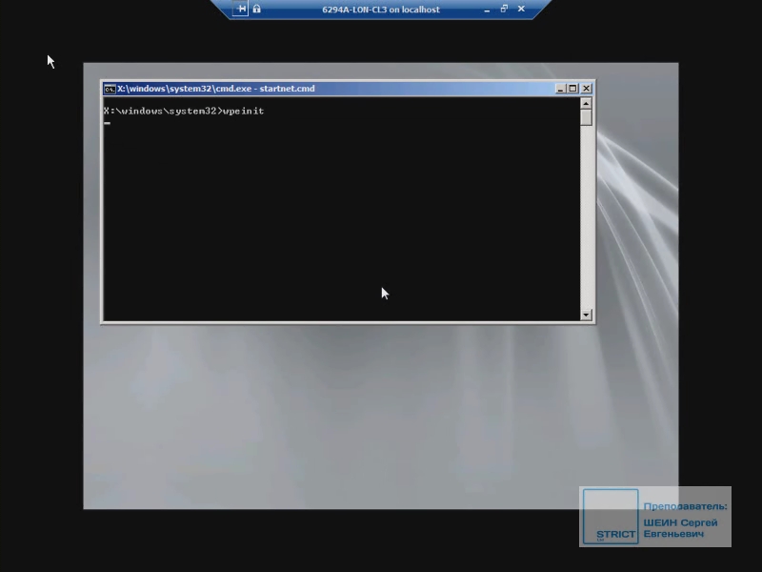Image resolution: width=762 pixels, height=572 pixels.
Task: Click the lock icon on connection bar
Action: (x=257, y=10)
